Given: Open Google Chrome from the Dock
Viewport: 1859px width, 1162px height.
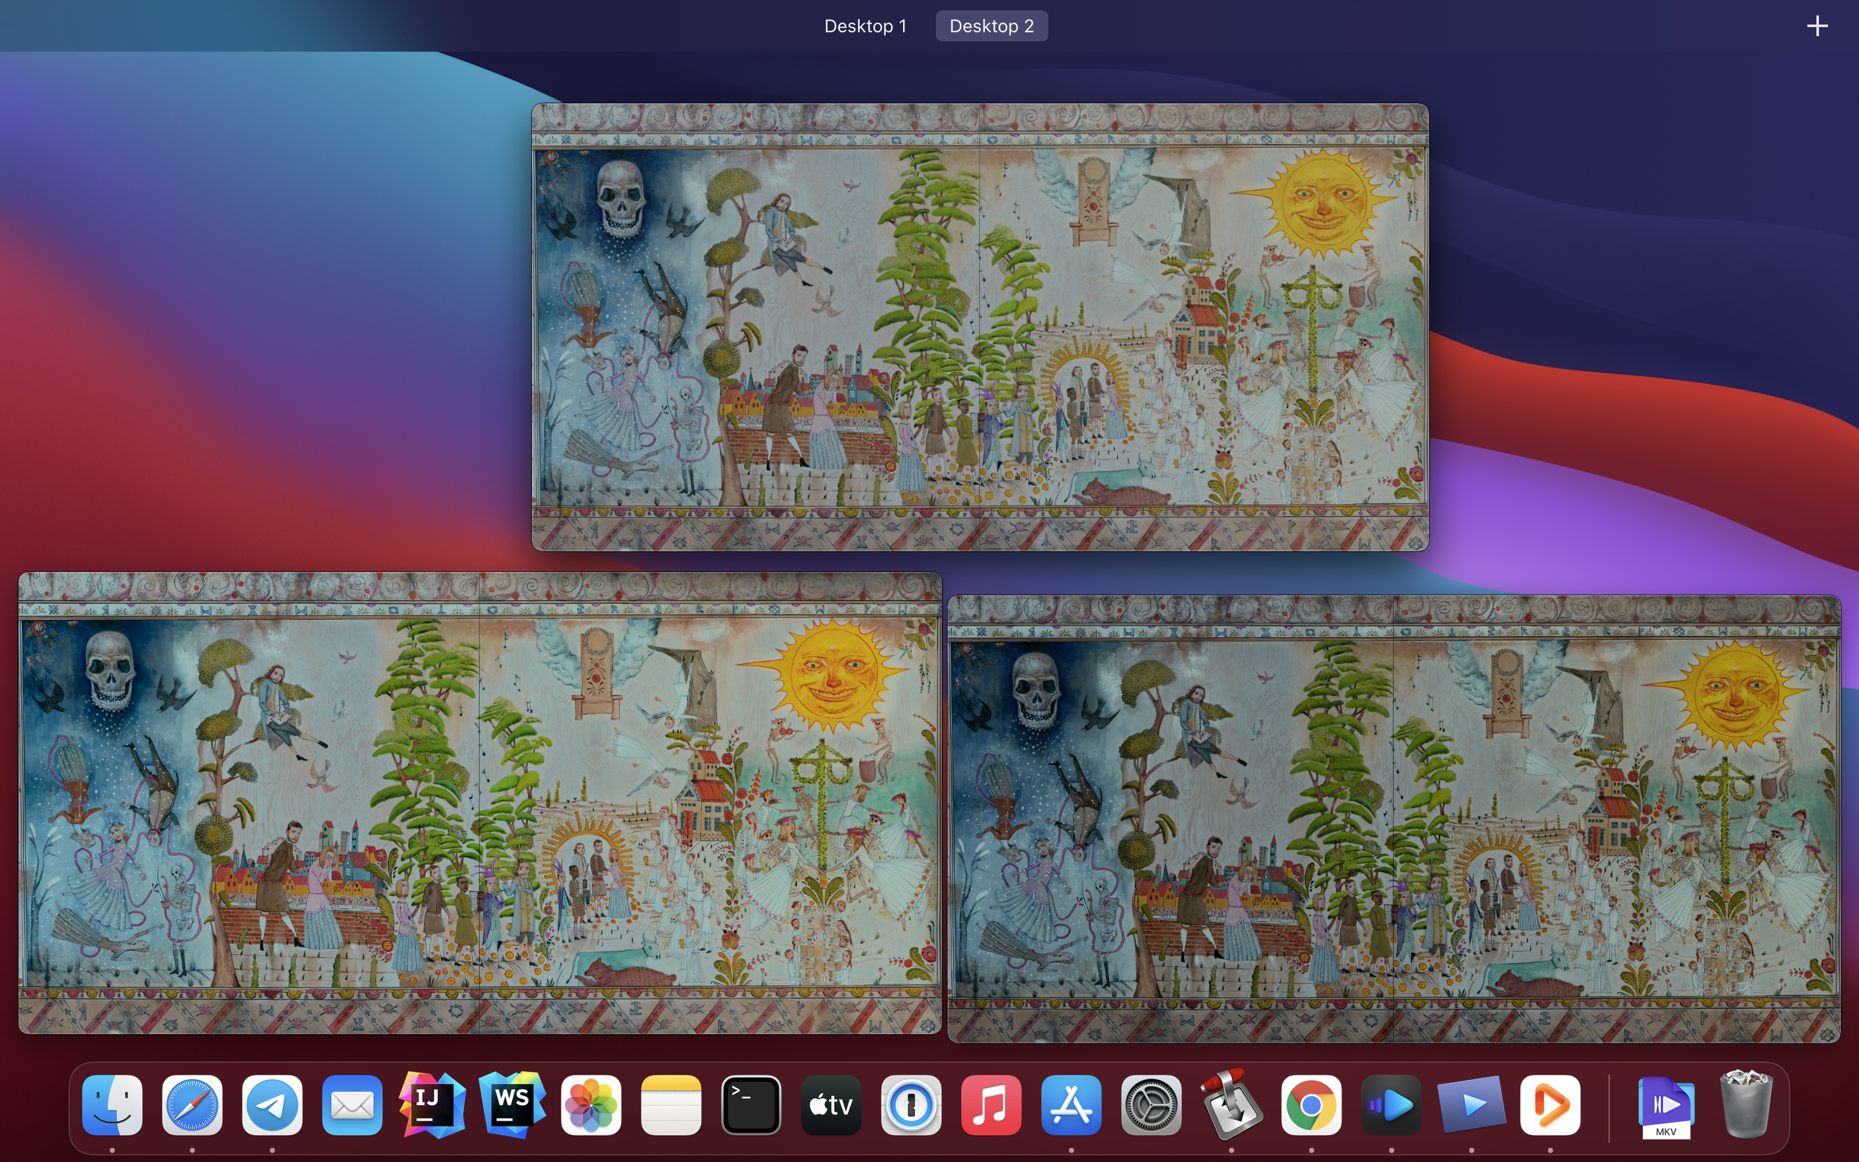Looking at the screenshot, I should [x=1311, y=1105].
